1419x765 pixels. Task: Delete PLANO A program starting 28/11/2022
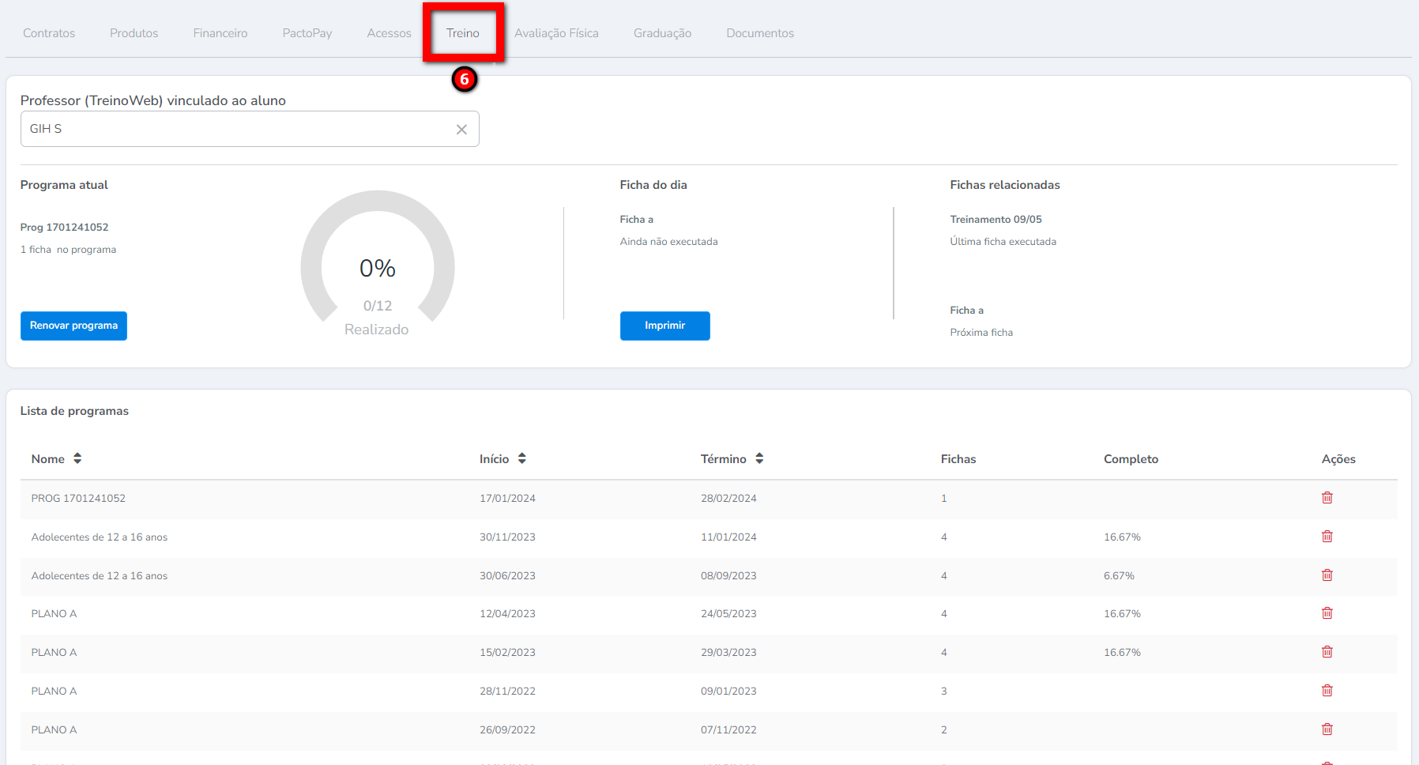pyautogui.click(x=1327, y=691)
